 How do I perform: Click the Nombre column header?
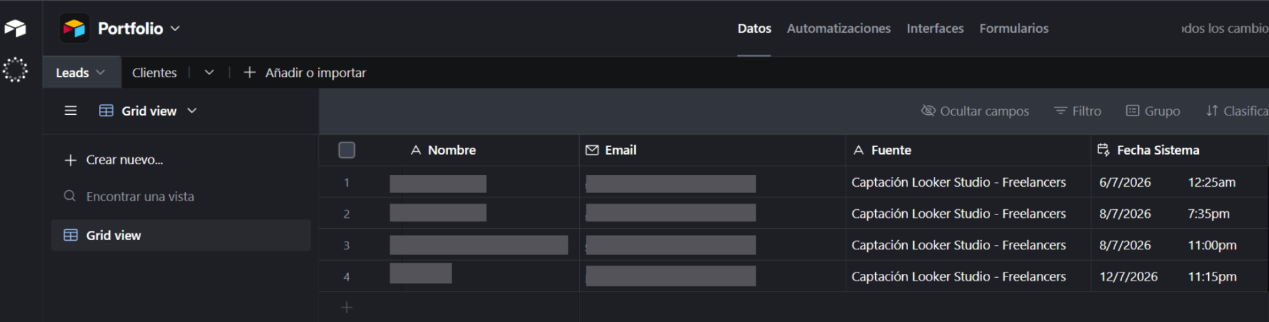click(451, 150)
